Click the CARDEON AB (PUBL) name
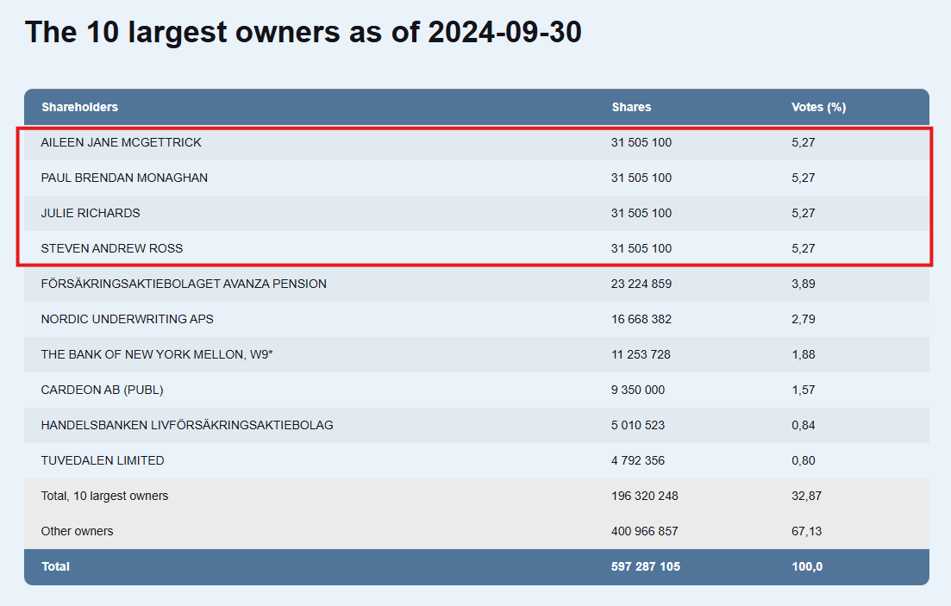The height and width of the screenshot is (606, 951). pyautogui.click(x=102, y=390)
